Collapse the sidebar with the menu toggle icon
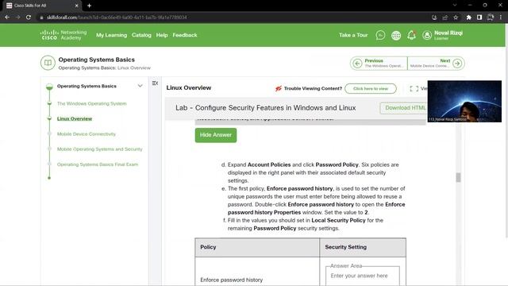508x286 pixels. point(156,83)
